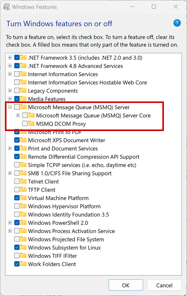187x296 pixels.
Task: Click the folder icon beside Legacy Components
Action: pyautogui.click(x=23, y=91)
